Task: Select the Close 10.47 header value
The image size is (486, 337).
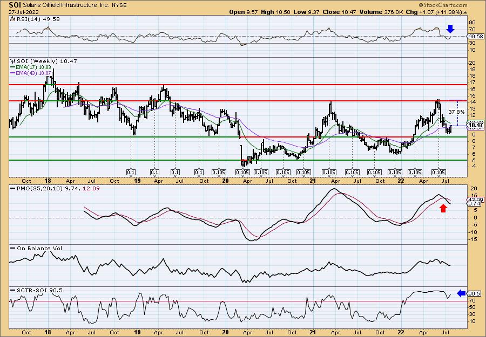Action: pyautogui.click(x=339, y=12)
